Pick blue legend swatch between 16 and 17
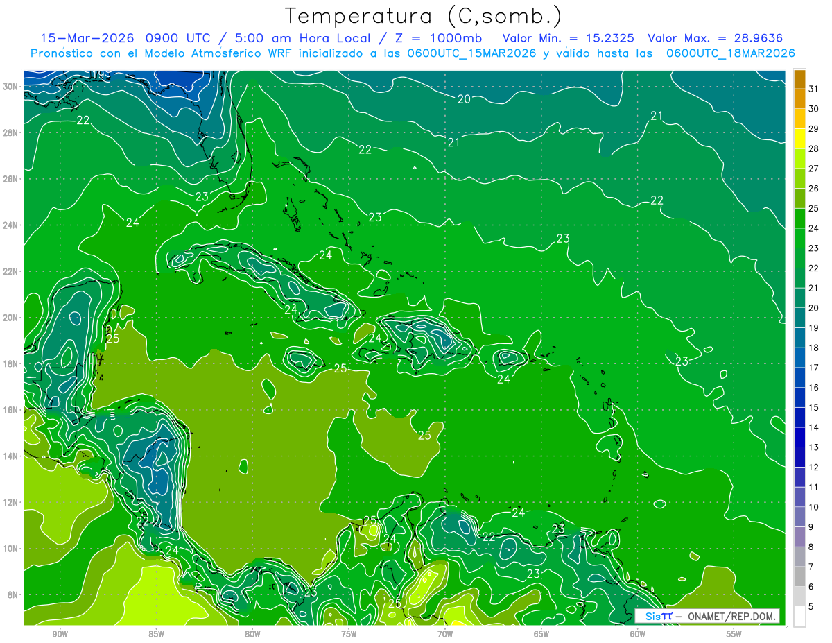This screenshot has height=643, width=832. (799, 377)
